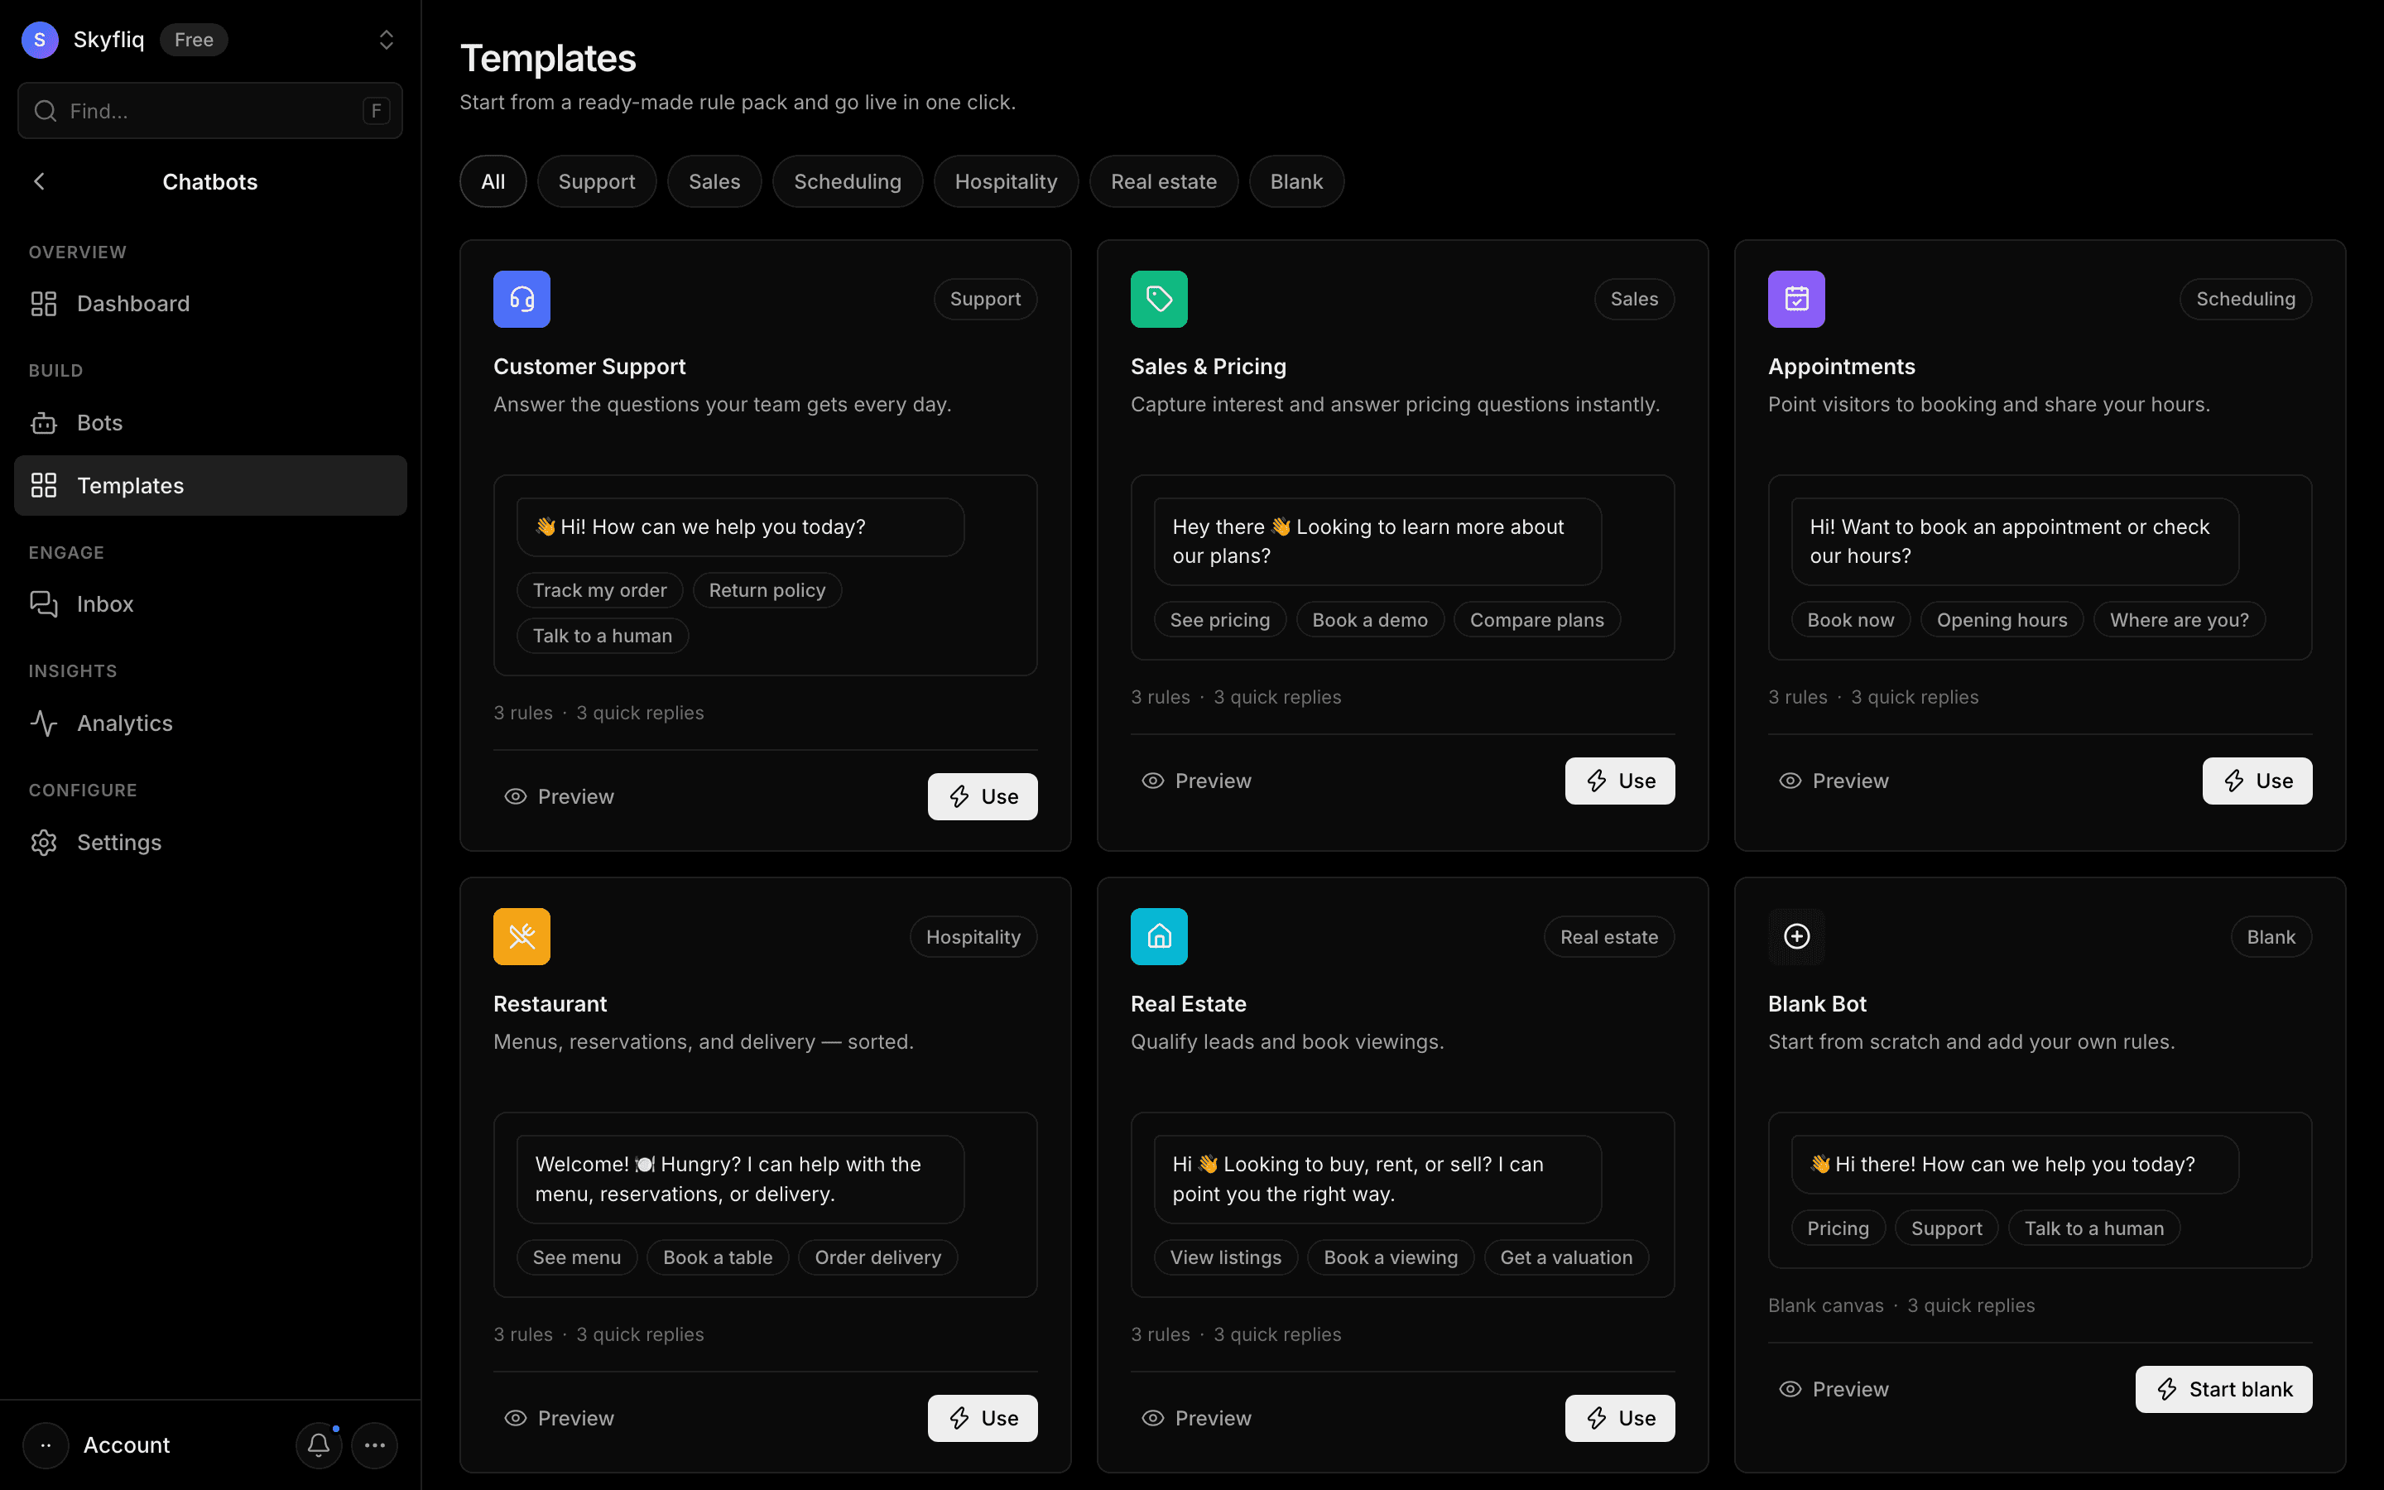Screen dimensions: 2384x1490
Task: Preview the Appointments template
Action: pos(1834,781)
